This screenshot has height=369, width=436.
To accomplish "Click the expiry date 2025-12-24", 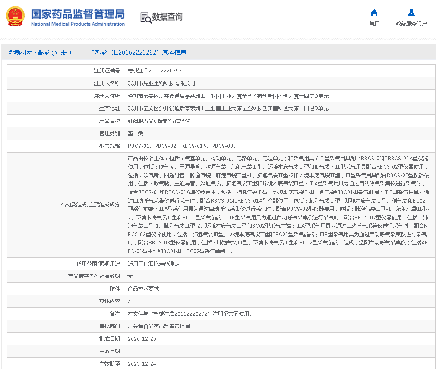I will [x=142, y=364].
